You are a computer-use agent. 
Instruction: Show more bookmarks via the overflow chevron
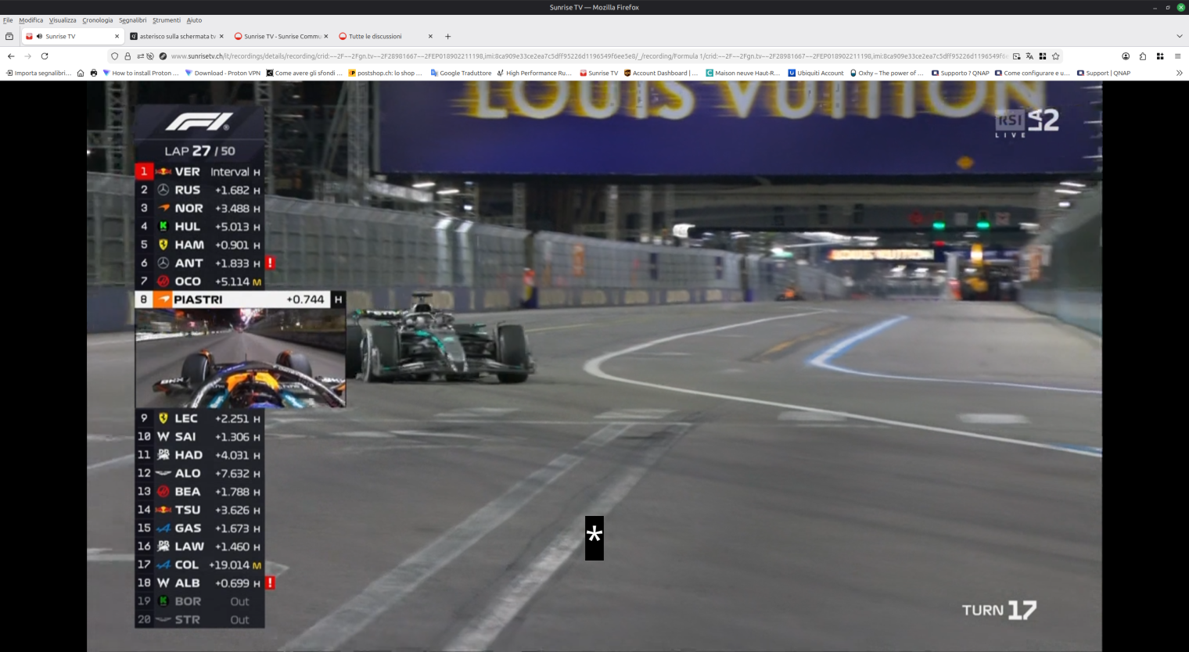tap(1179, 73)
